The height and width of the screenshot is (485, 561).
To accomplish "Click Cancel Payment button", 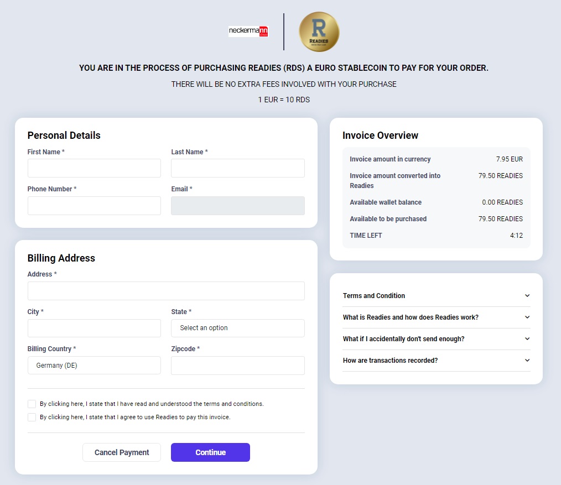I will [x=122, y=452].
